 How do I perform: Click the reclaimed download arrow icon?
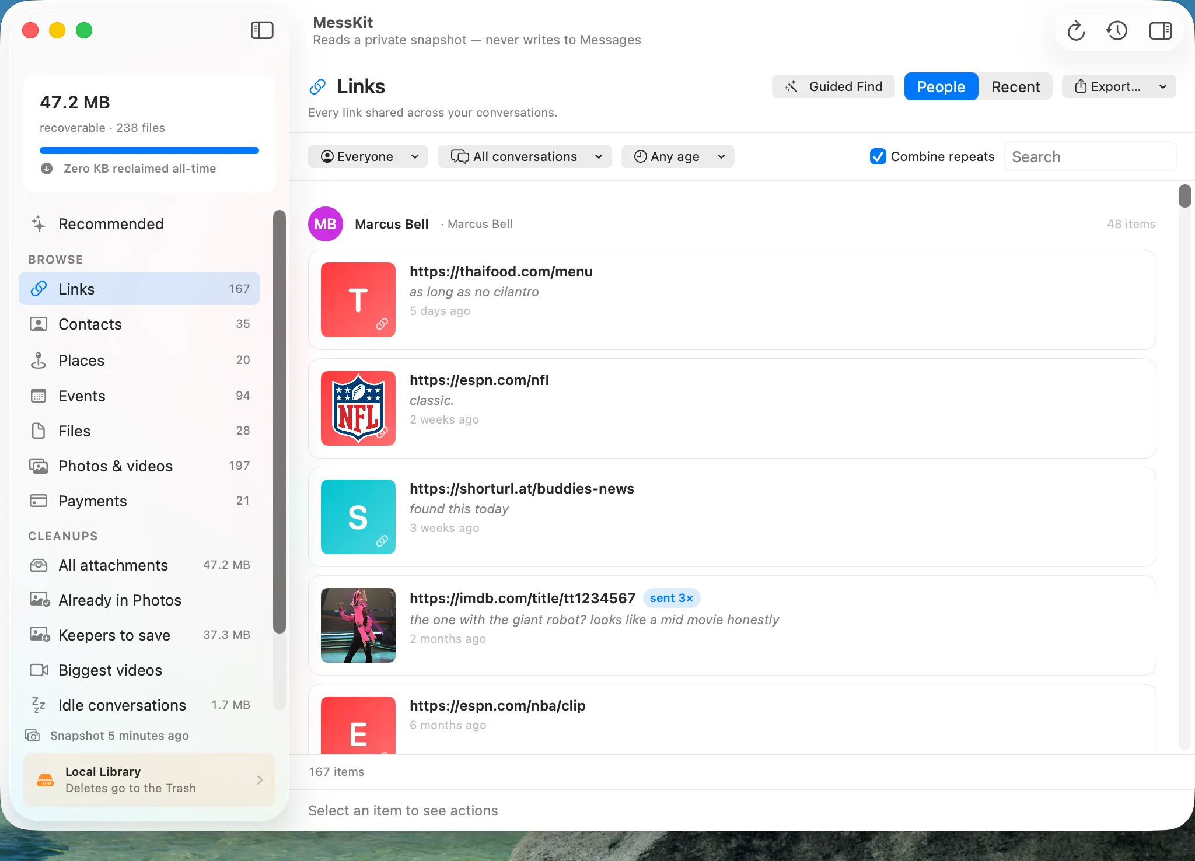(x=47, y=169)
